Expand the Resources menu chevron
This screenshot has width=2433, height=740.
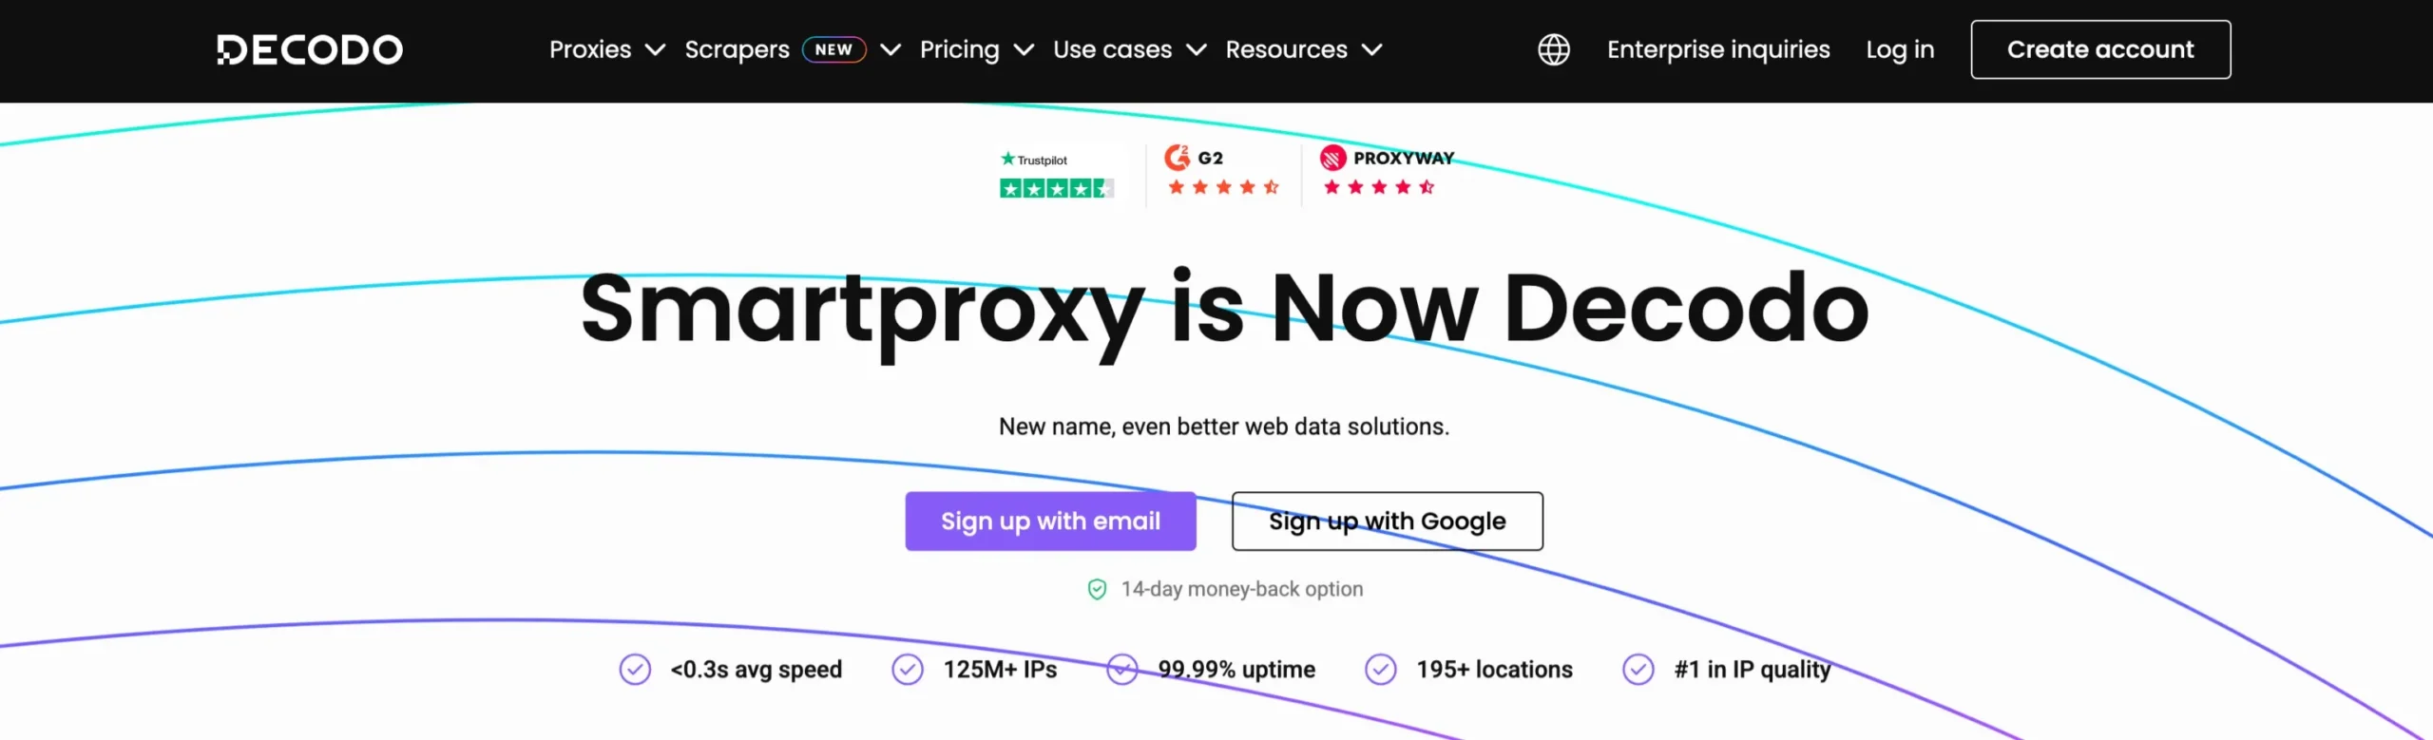coord(1371,49)
